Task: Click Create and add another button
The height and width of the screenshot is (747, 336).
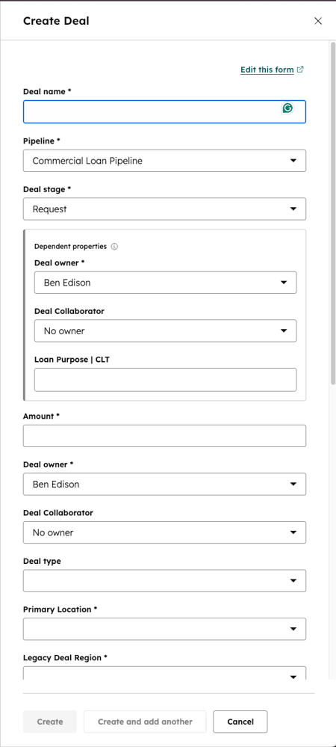Action: 145,722
